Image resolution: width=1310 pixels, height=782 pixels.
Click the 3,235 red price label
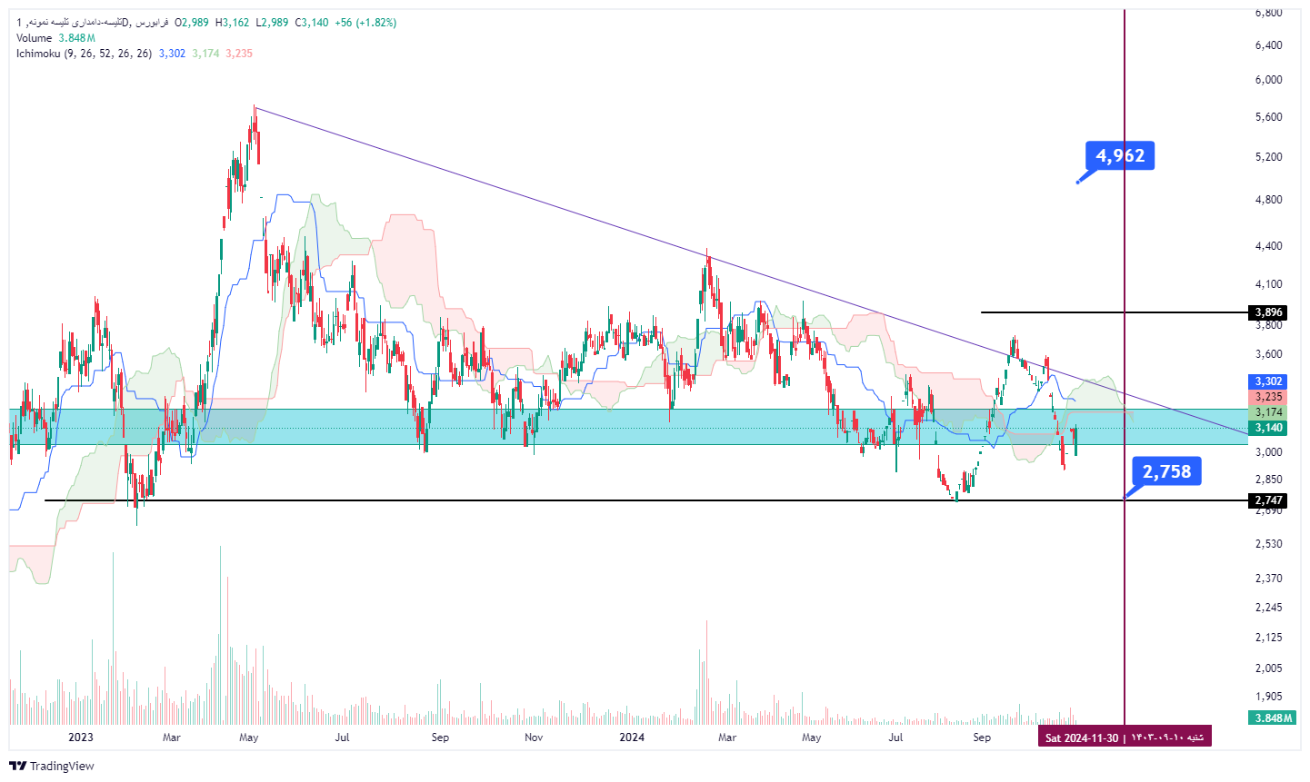(x=1268, y=397)
